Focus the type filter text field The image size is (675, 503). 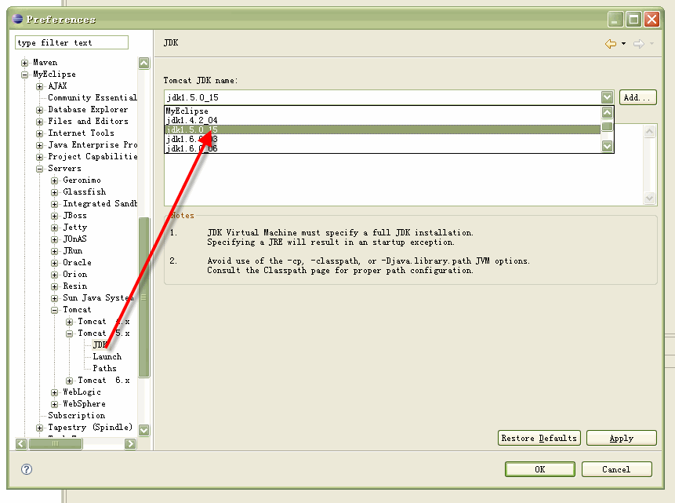point(72,42)
